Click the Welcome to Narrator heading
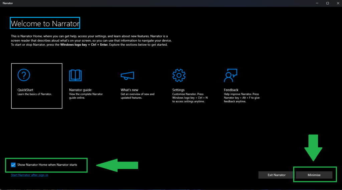The height and width of the screenshot is (190, 342). click(x=45, y=23)
